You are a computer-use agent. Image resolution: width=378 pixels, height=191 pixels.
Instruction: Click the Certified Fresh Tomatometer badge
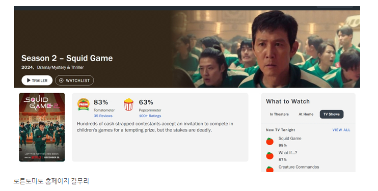click(84, 104)
